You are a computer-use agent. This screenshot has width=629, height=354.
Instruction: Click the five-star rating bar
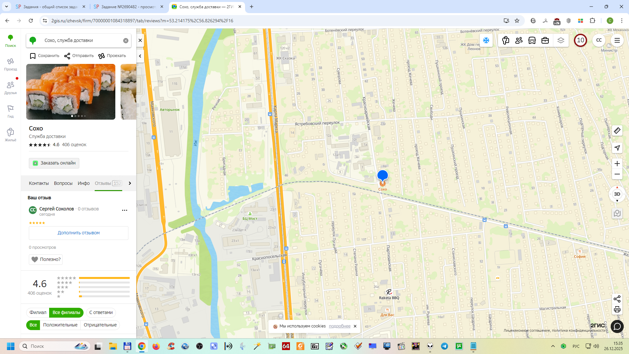[x=104, y=278]
